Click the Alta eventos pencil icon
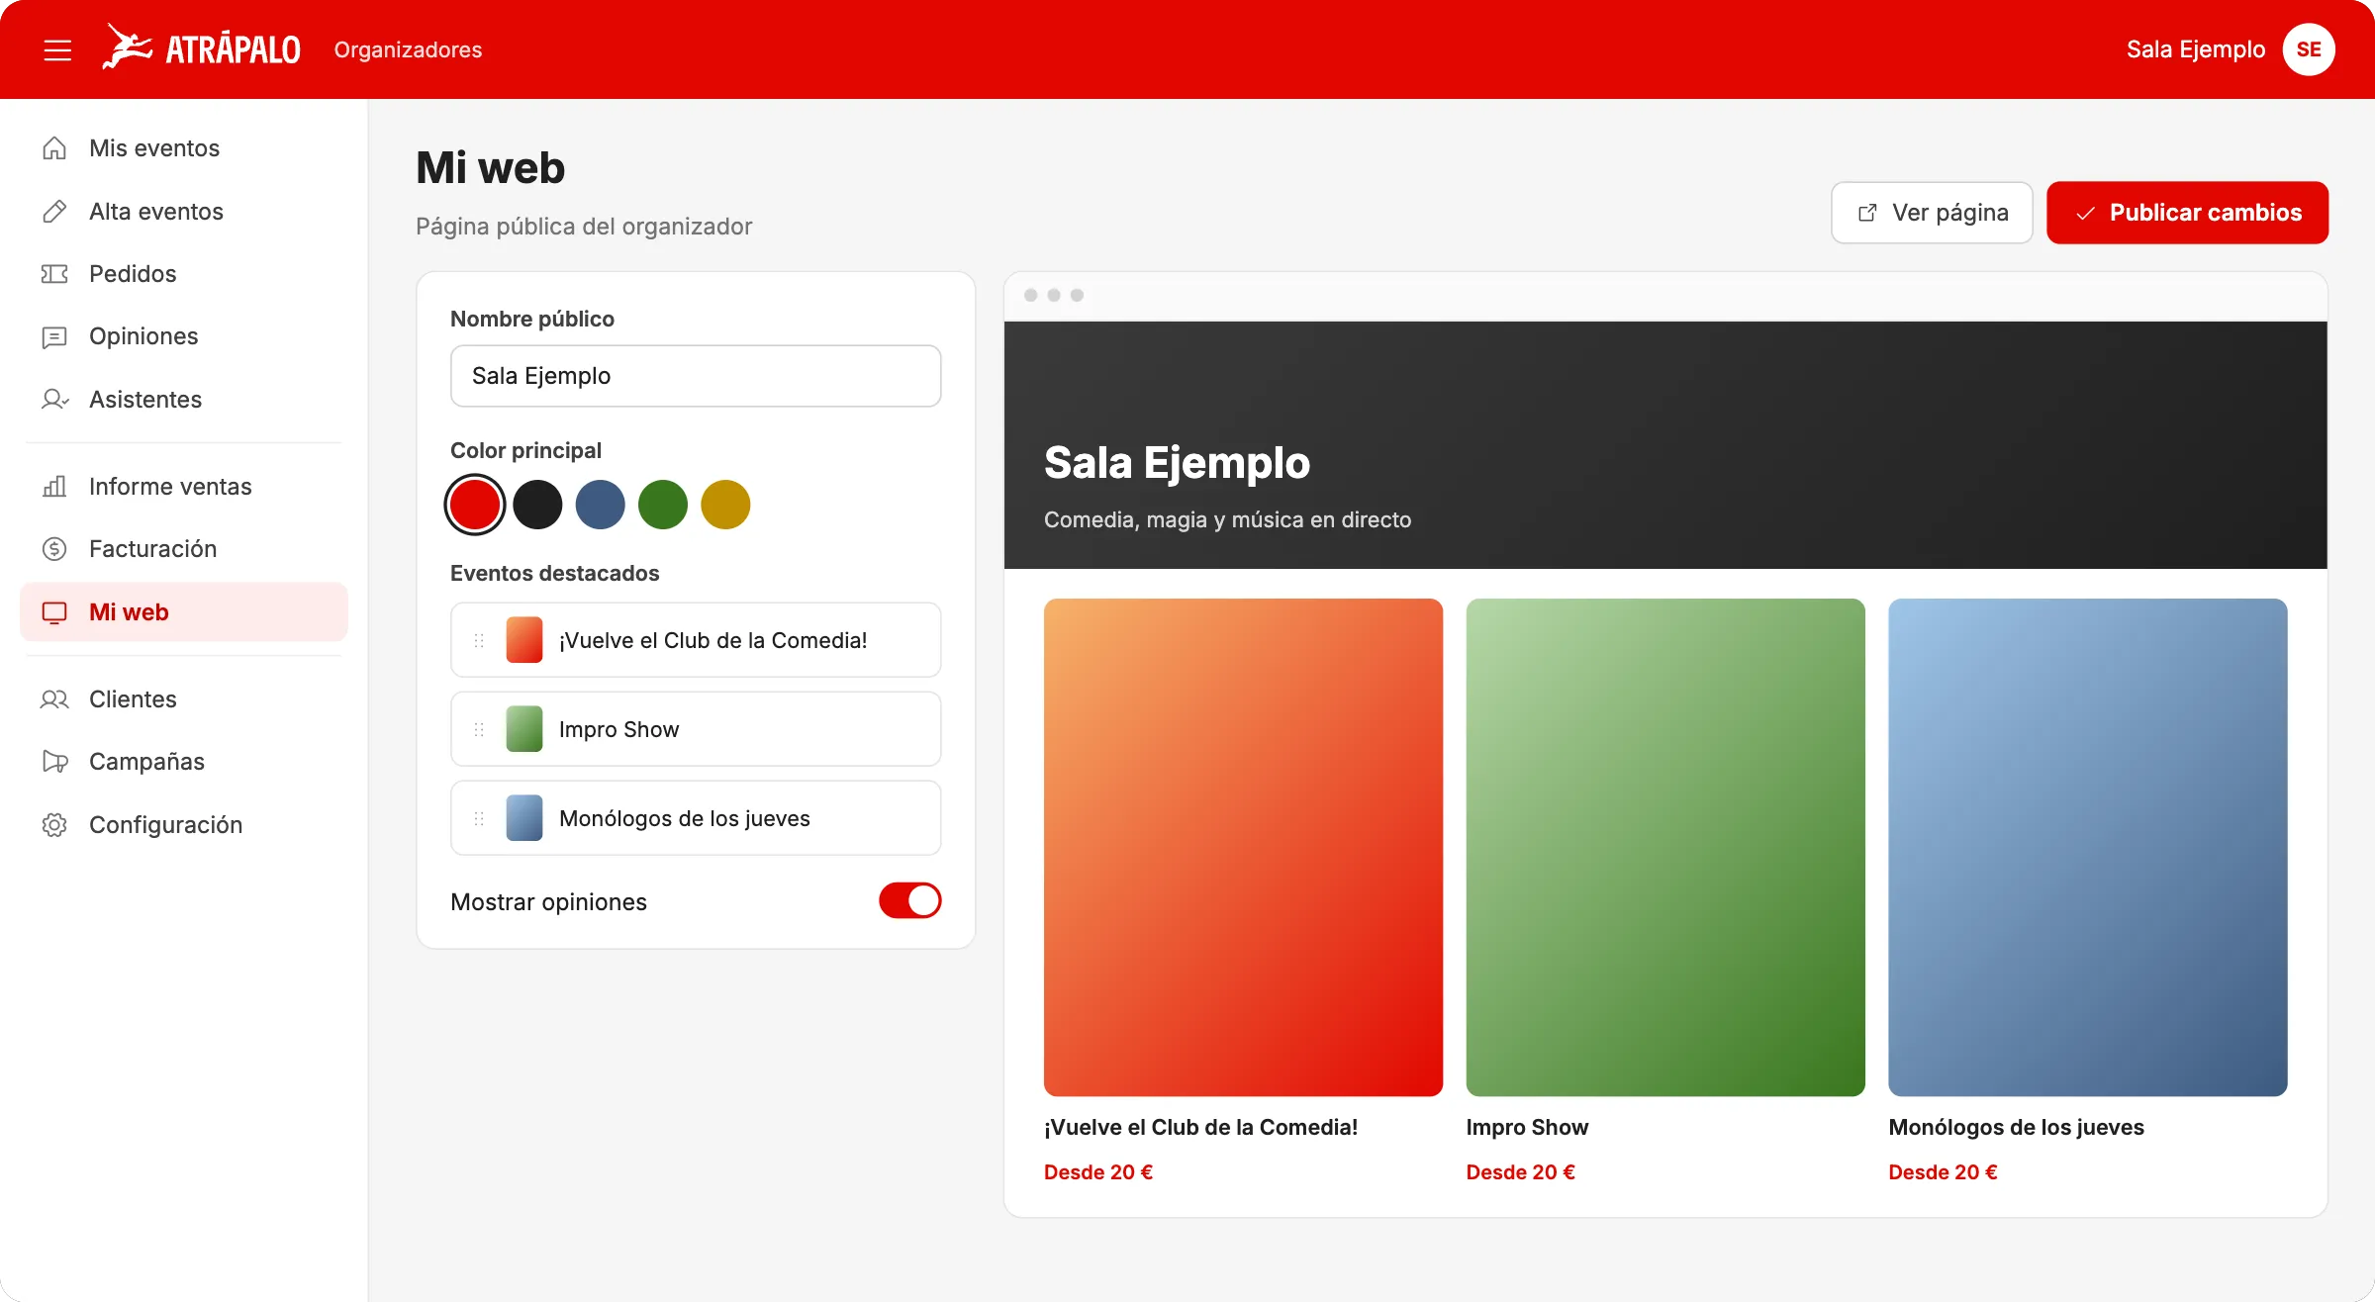 point(54,212)
